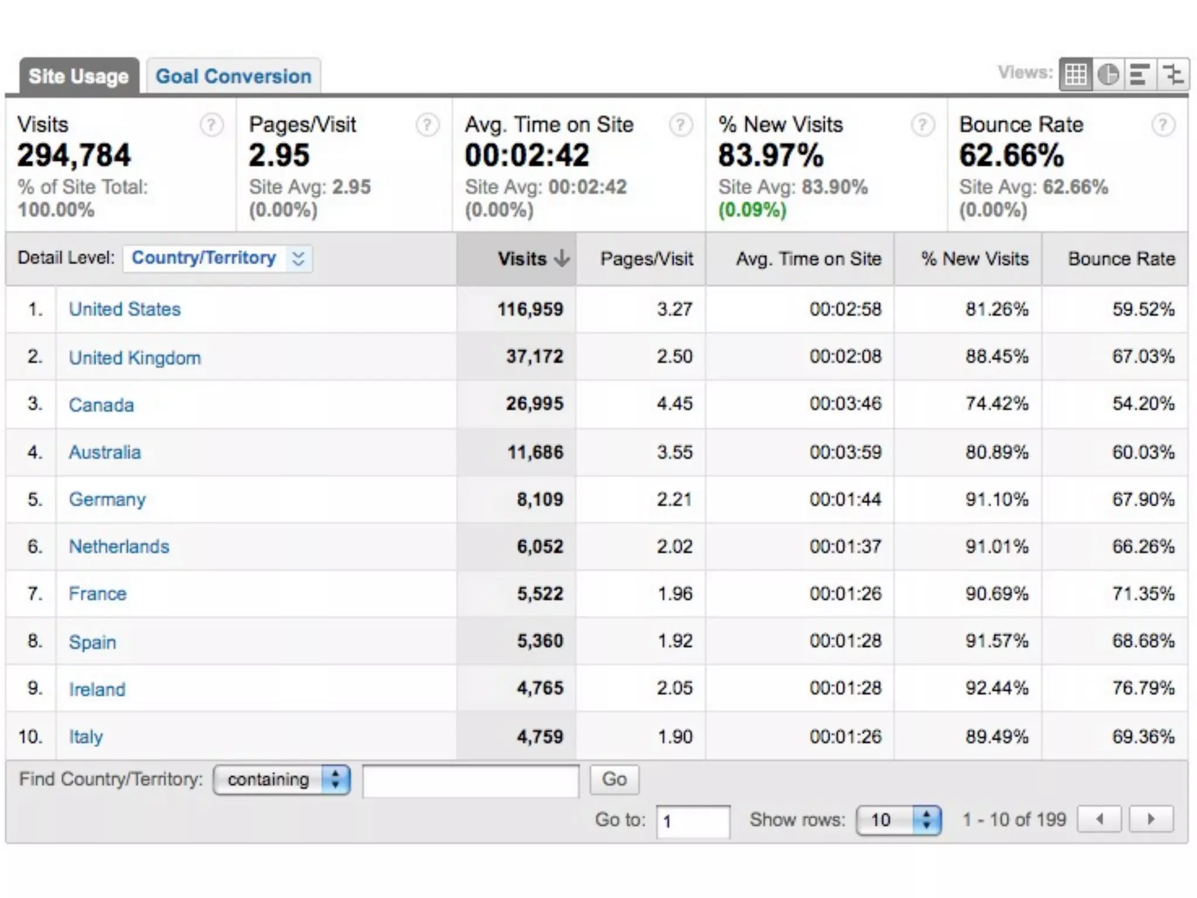Click help icon next to Pages/Visit

point(427,125)
